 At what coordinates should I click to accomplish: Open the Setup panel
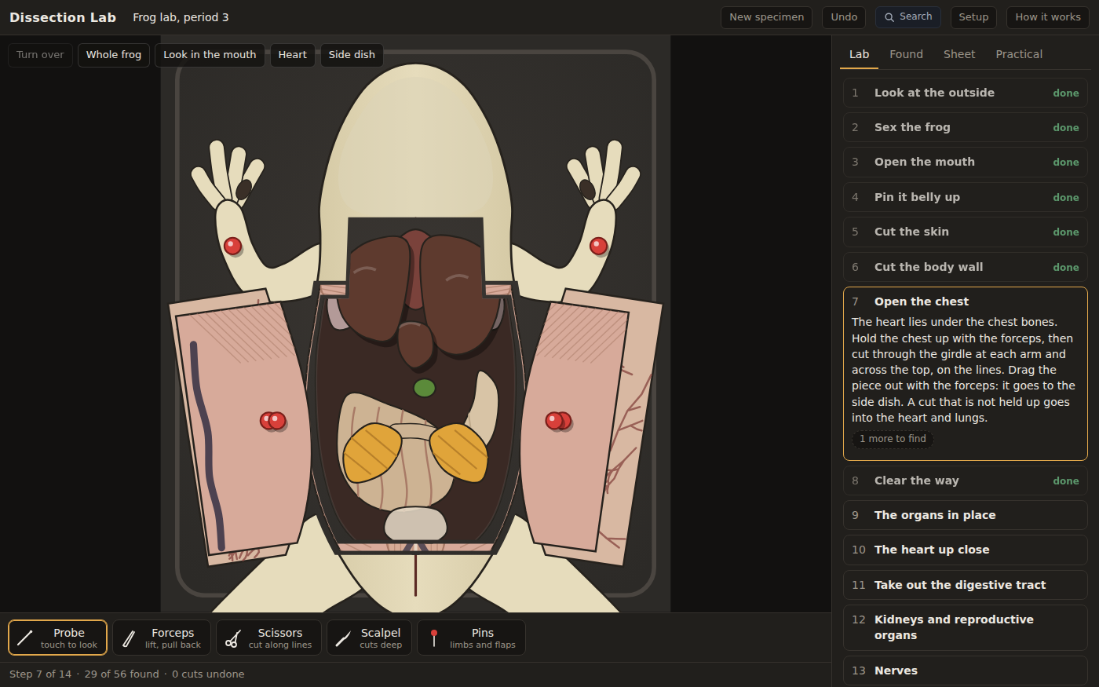click(973, 17)
